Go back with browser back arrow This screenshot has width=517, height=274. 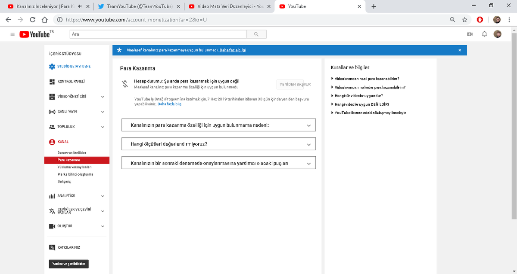pos(8,19)
